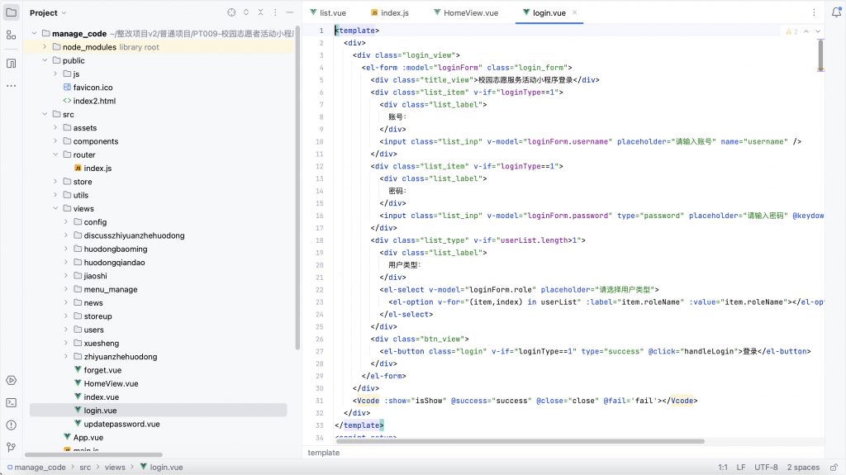Click Select Opened File target icon
This screenshot has width=846, height=475.
click(231, 13)
